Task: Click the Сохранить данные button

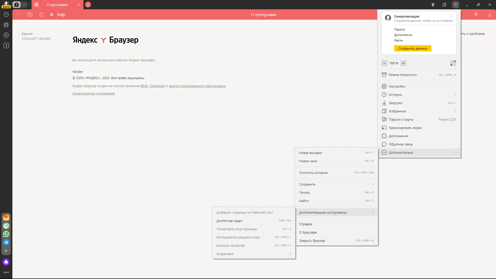Action: pos(413,48)
